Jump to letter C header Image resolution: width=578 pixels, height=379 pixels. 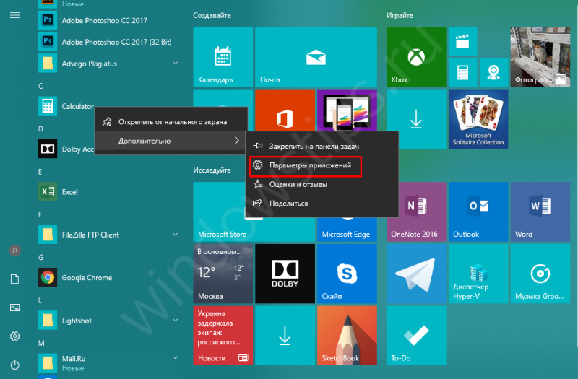40,86
